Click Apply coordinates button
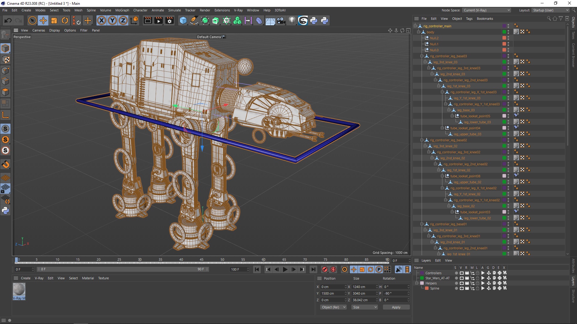Image resolution: width=577 pixels, height=324 pixels. [396, 307]
